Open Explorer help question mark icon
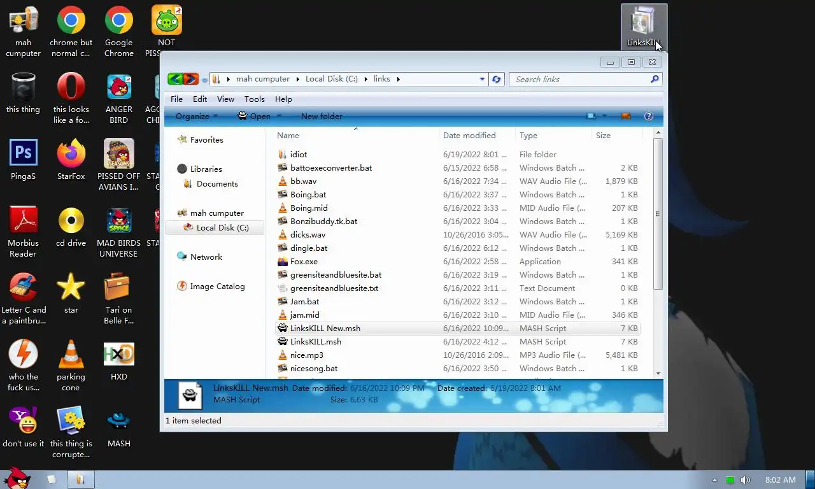 pyautogui.click(x=649, y=116)
